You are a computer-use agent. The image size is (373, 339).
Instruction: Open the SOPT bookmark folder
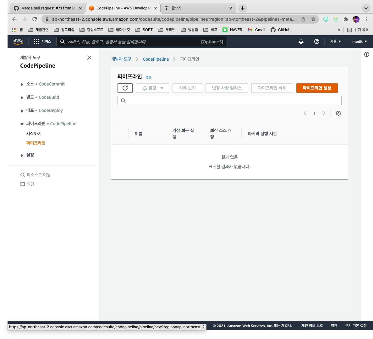(x=144, y=30)
